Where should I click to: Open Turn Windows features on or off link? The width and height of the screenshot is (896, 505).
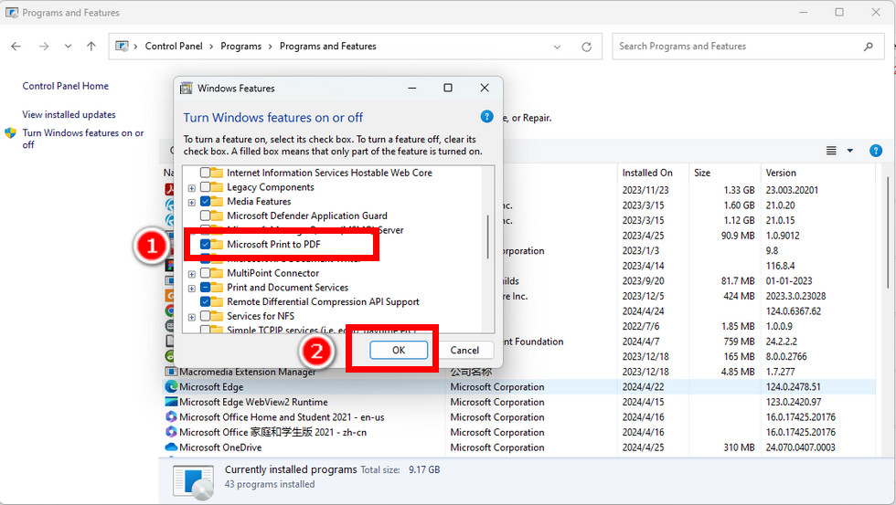83,139
